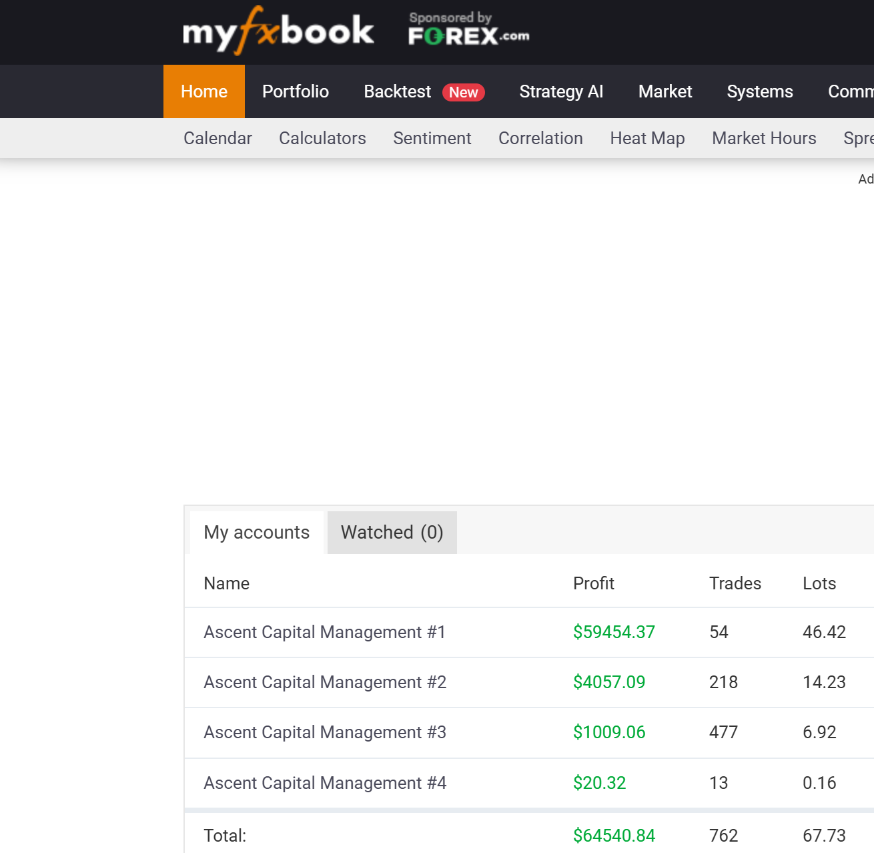Viewport: 874px width, 853px height.
Task: Open the FOREX.com sponsor logo
Action: tap(469, 29)
